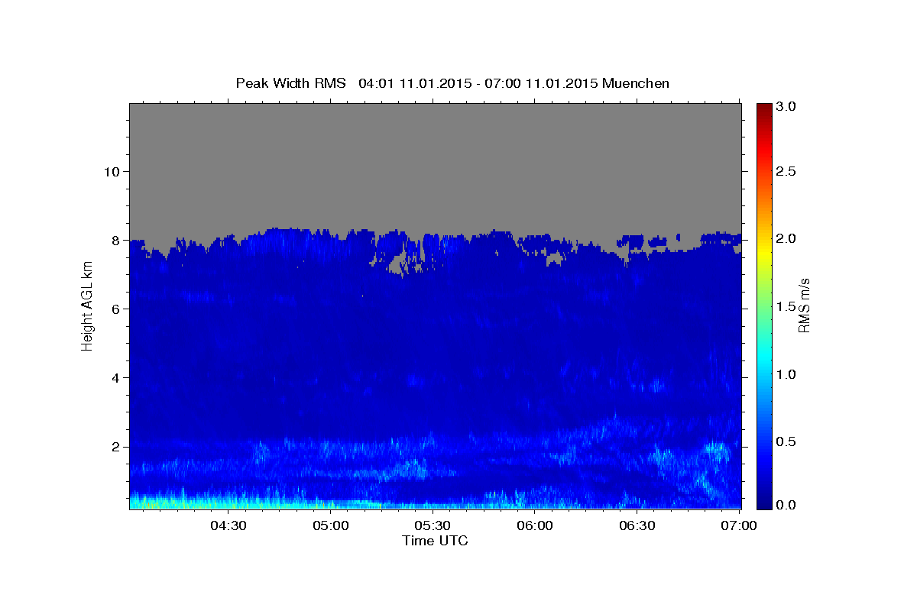
Task: Click the height tick label 2
Action: (116, 446)
